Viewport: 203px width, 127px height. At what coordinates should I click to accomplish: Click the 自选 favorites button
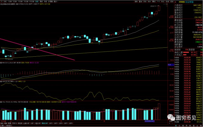pyautogui.click(x=167, y=2)
